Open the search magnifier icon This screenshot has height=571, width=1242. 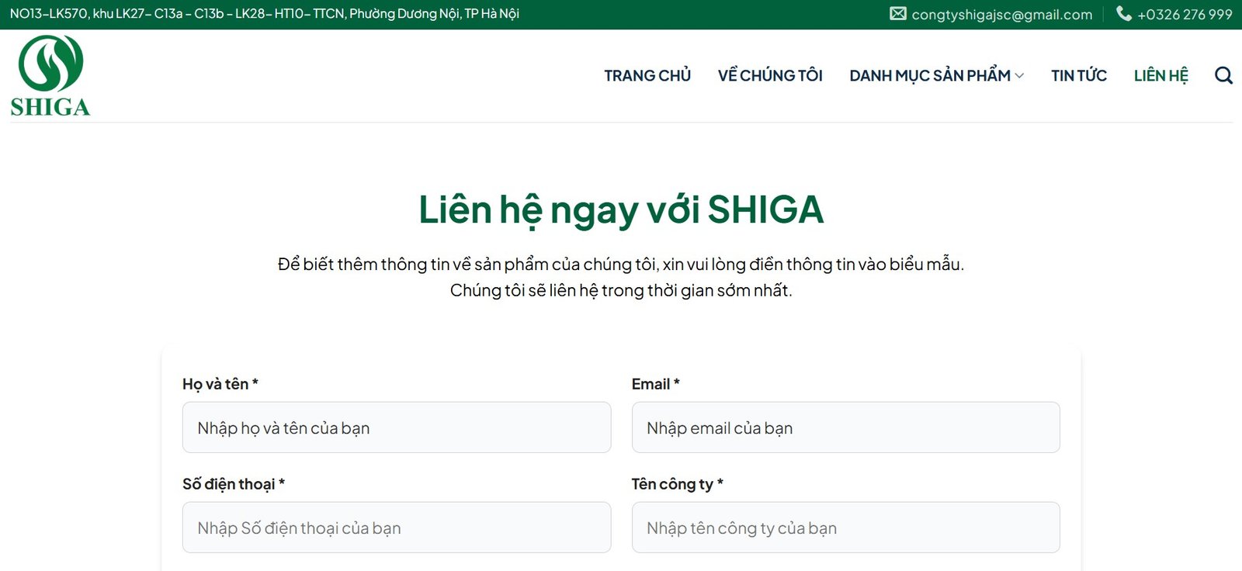point(1223,75)
